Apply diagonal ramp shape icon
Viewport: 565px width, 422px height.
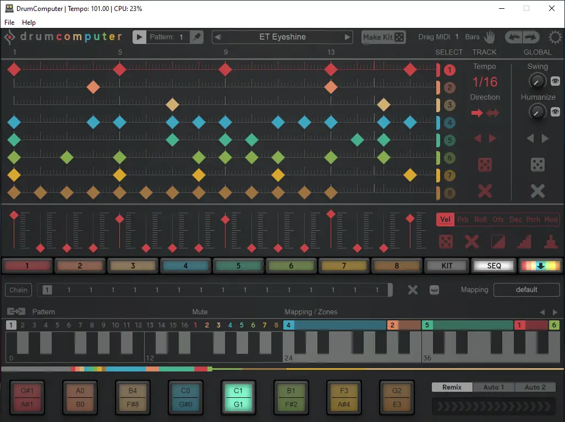[498, 242]
